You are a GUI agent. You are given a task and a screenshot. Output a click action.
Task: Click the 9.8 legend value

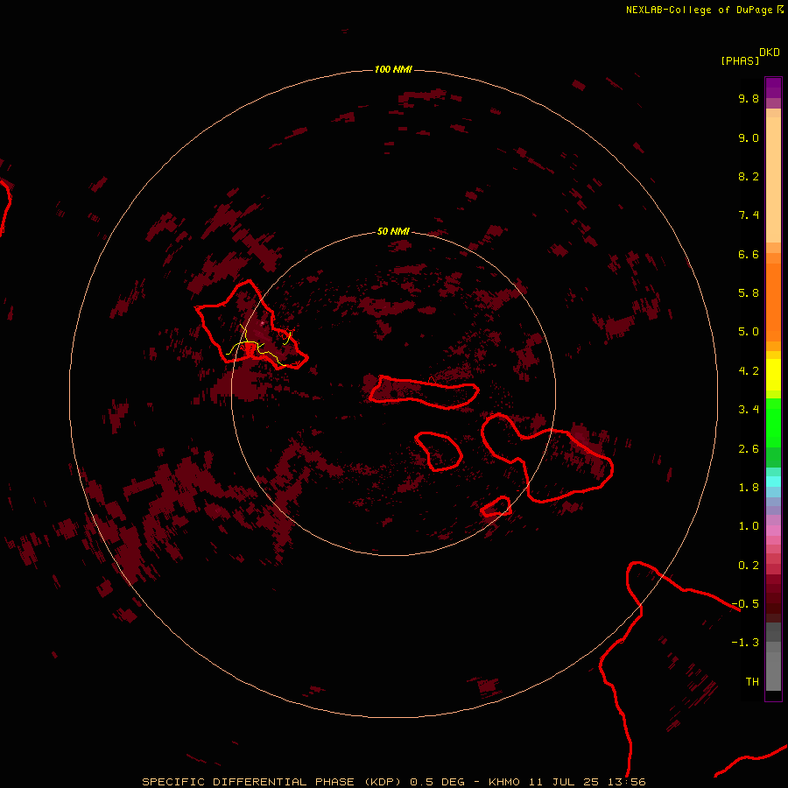(x=749, y=98)
